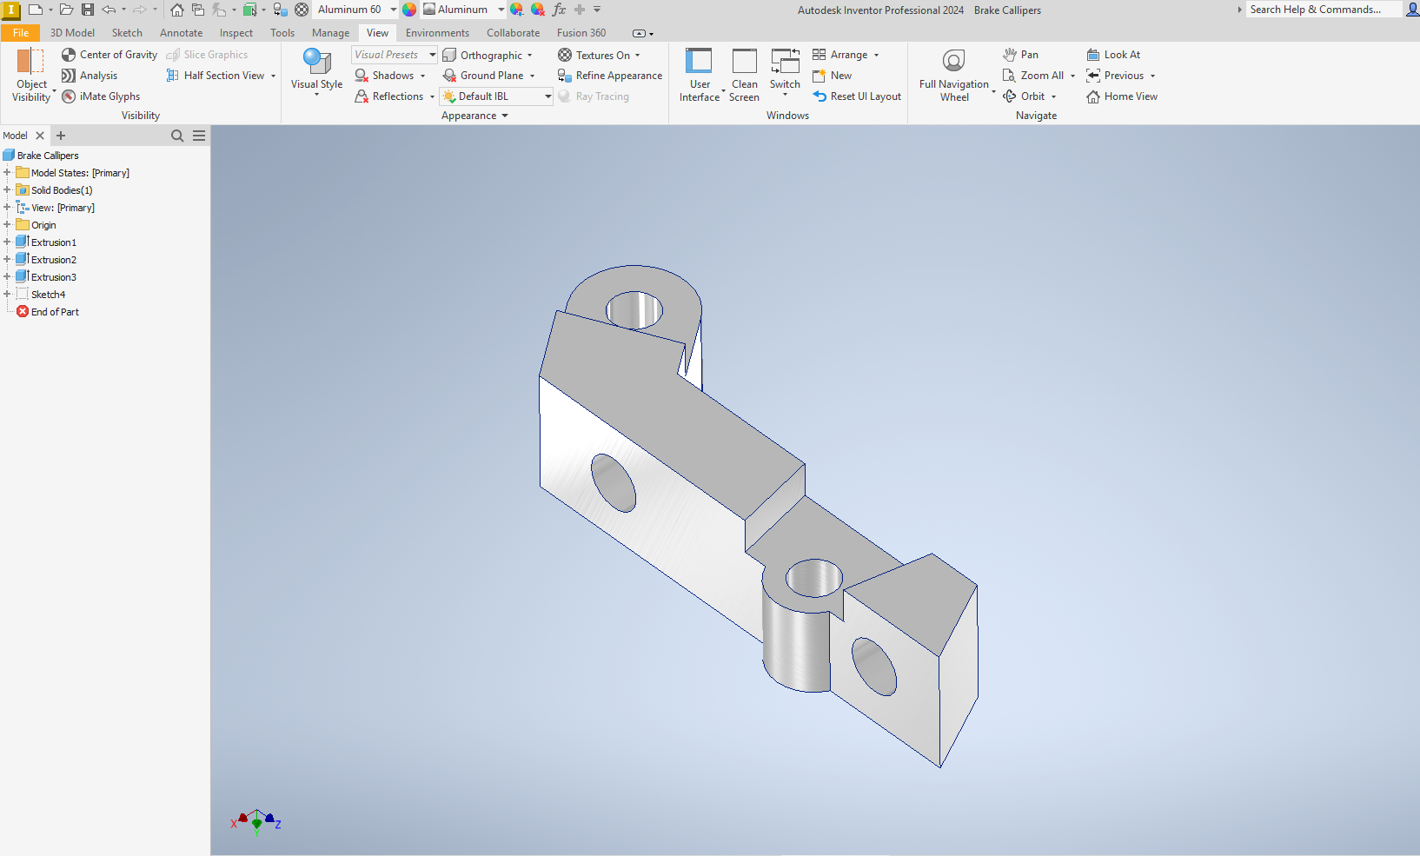1420x856 pixels.
Task: Open the Fusion 360 tab
Action: pyautogui.click(x=581, y=32)
